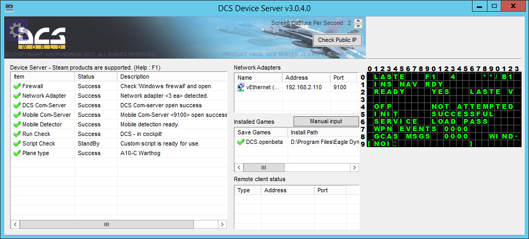Click the green check icon for Network Adapter

(x=17, y=96)
